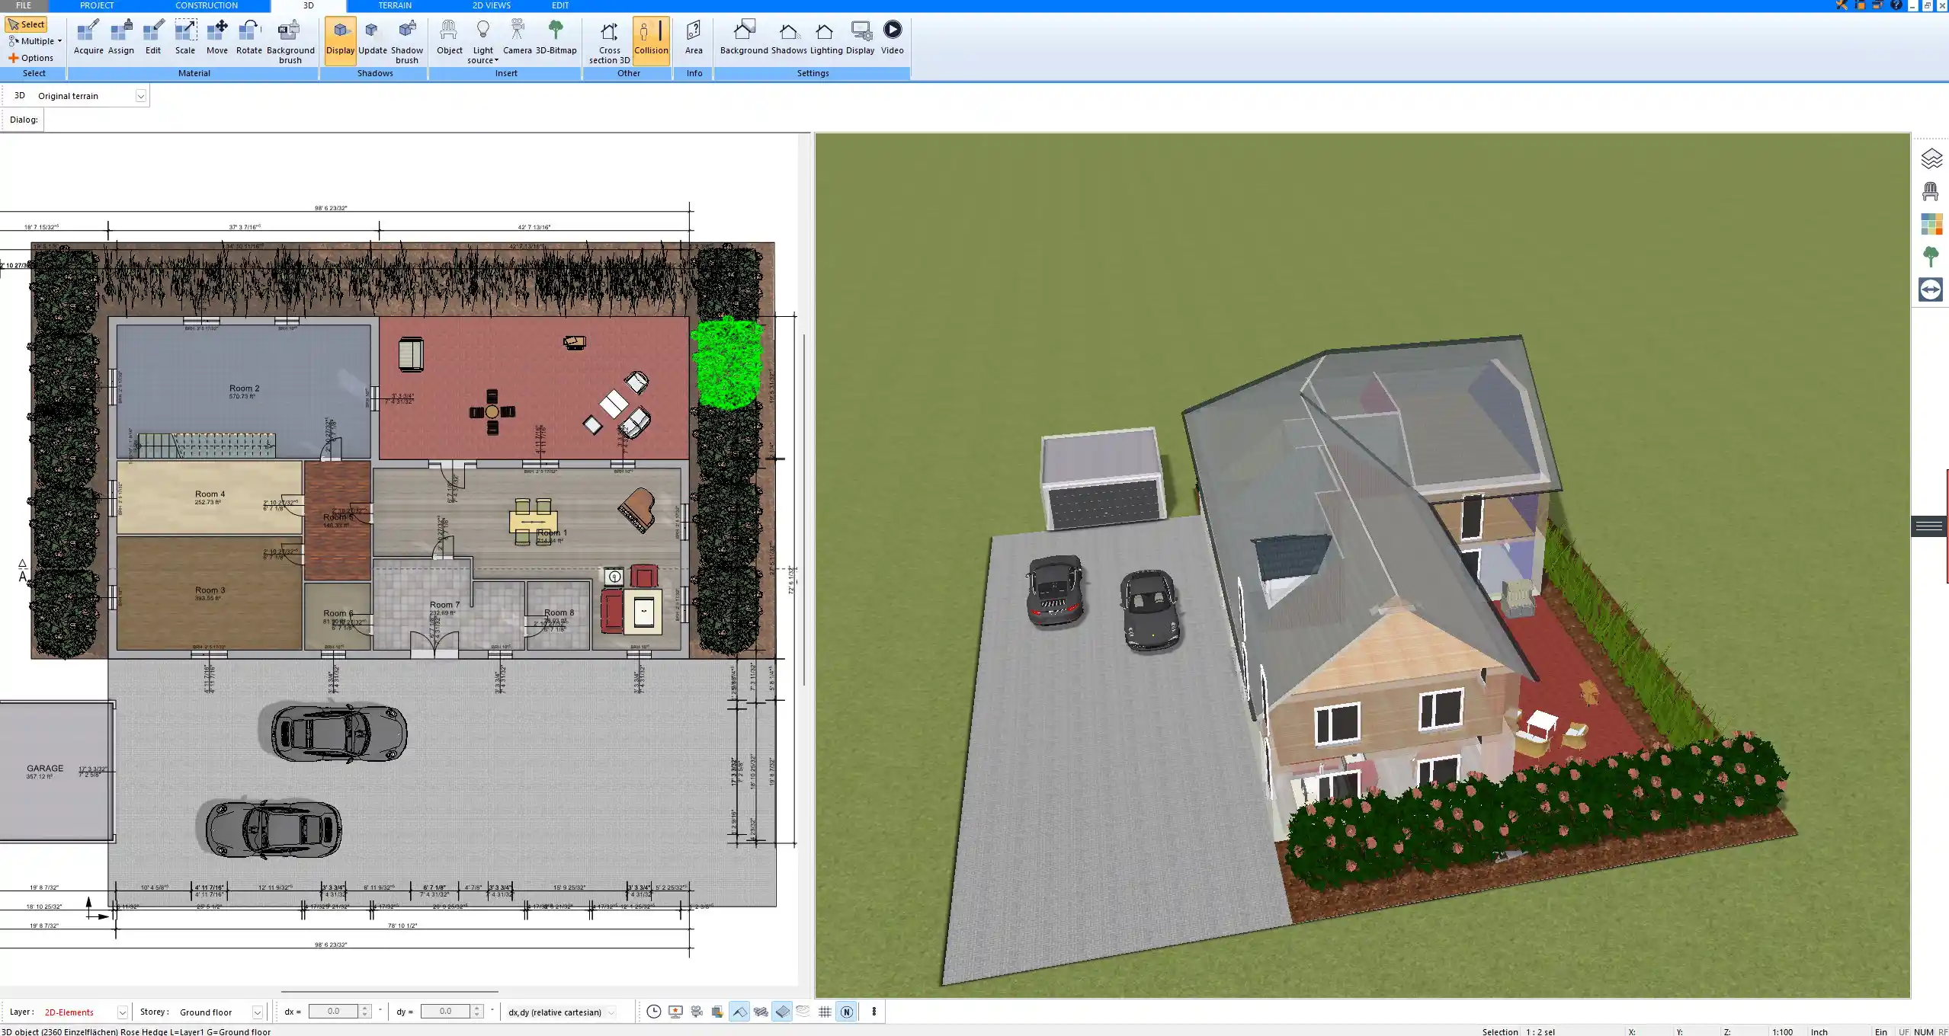Click the Room 2 label in the plan
The width and height of the screenshot is (1949, 1036).
pyautogui.click(x=244, y=388)
